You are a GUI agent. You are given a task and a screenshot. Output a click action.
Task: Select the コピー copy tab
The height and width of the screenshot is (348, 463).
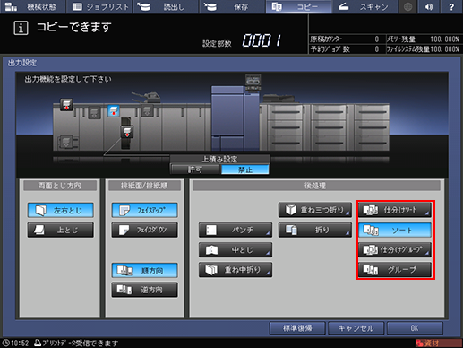(x=298, y=6)
